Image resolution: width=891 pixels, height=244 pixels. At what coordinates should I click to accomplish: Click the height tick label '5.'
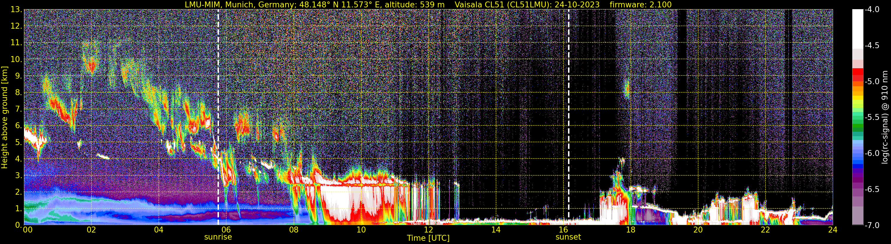[x=18, y=142]
